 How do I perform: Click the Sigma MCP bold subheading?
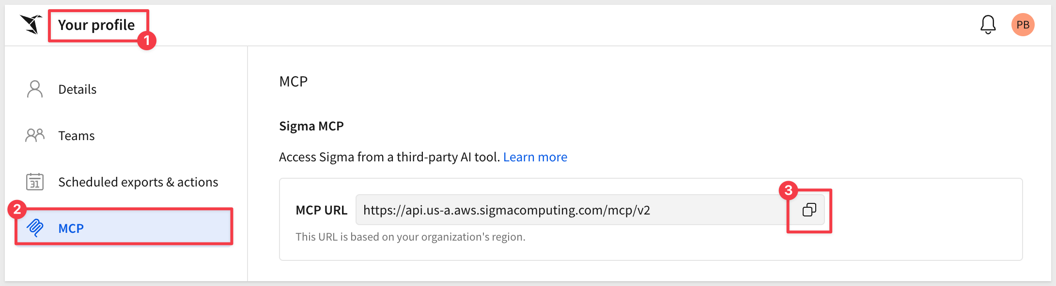[311, 126]
